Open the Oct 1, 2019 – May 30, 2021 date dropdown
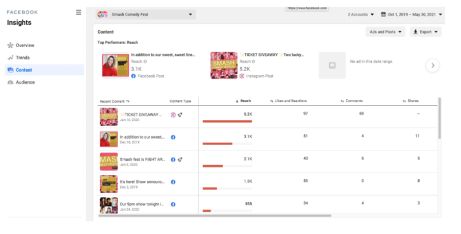The width and height of the screenshot is (461, 234). click(x=412, y=14)
